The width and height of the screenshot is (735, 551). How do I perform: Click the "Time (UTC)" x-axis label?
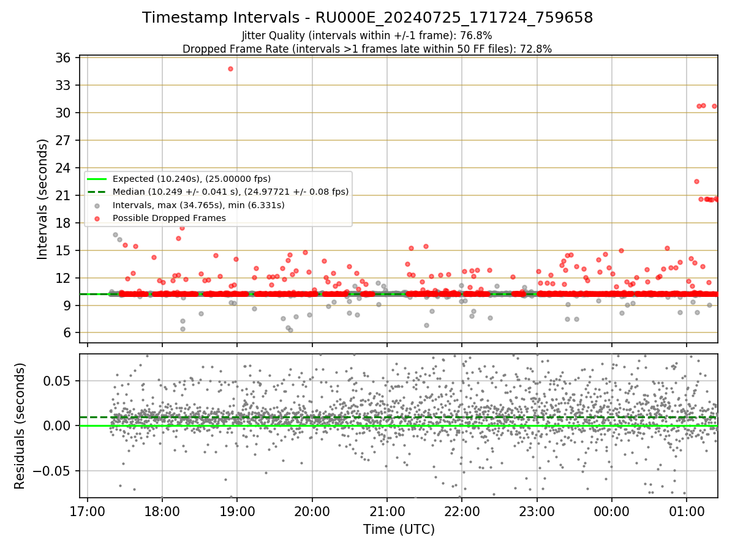coord(399,530)
